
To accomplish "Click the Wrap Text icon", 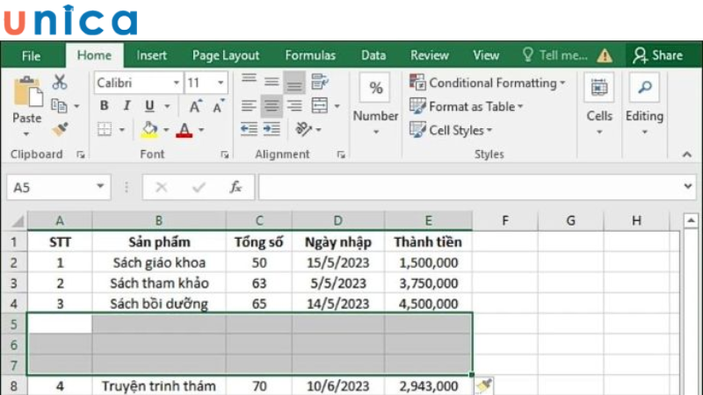I will pyautogui.click(x=319, y=83).
